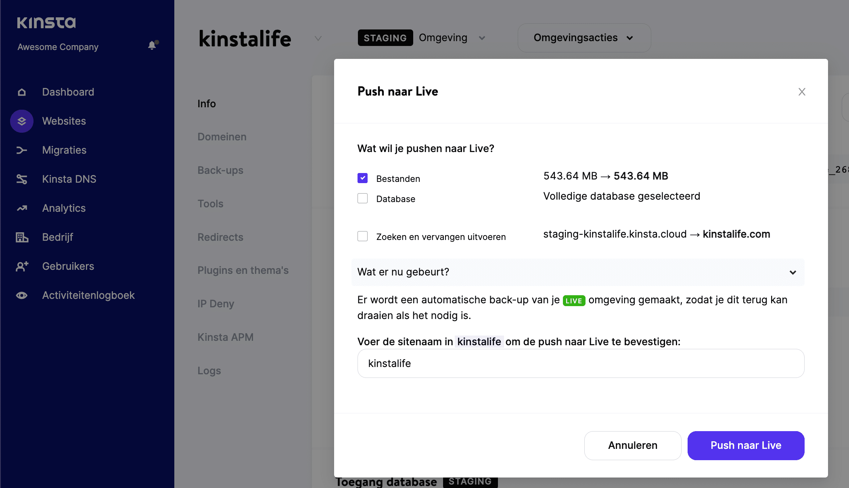Click the site name confirmation field

tap(581, 363)
